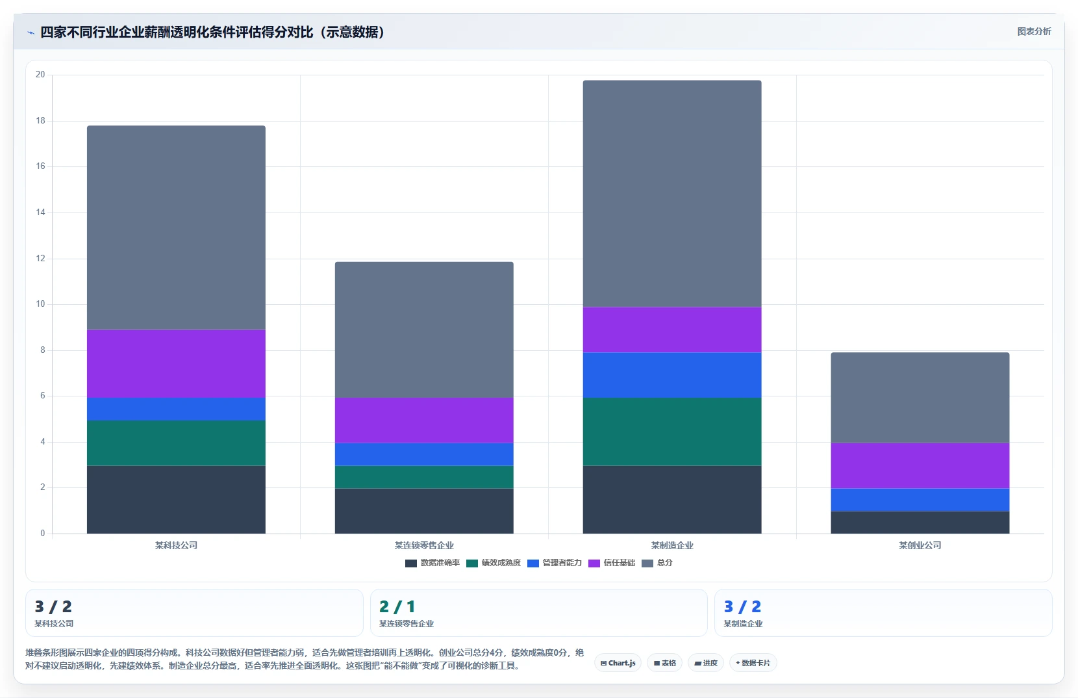Click the 某科技公司 x-axis label
Screen dimensions: 1078x698
[x=176, y=545]
